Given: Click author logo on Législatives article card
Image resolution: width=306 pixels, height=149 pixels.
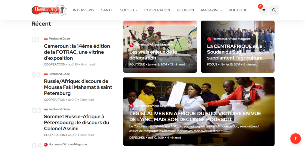Looking at the screenshot, I should [131, 106].
